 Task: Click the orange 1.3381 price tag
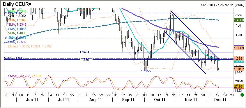click(x=239, y=59)
